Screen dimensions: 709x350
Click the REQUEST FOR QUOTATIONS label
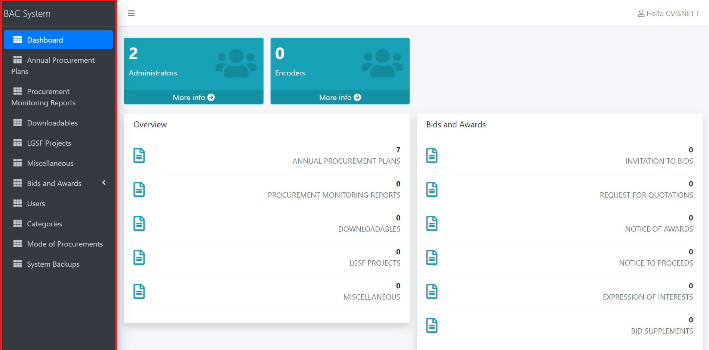pyautogui.click(x=647, y=195)
